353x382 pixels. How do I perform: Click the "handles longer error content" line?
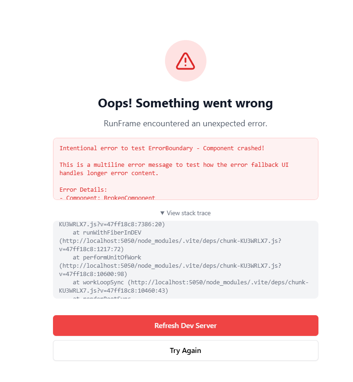click(109, 173)
